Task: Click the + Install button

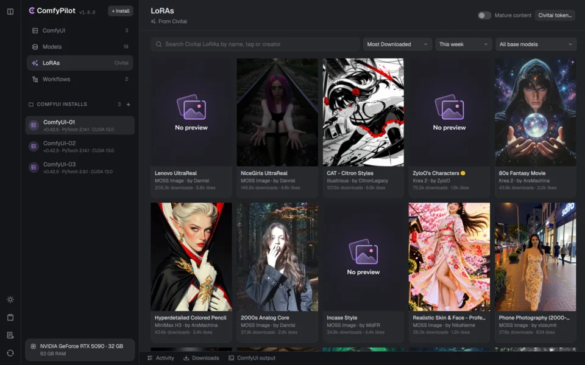Action: pos(121,11)
